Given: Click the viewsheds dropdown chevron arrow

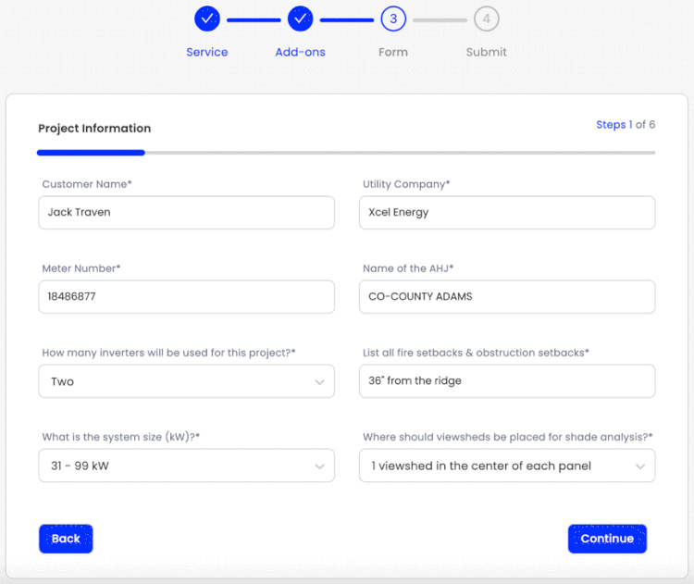Looking at the screenshot, I should (640, 466).
